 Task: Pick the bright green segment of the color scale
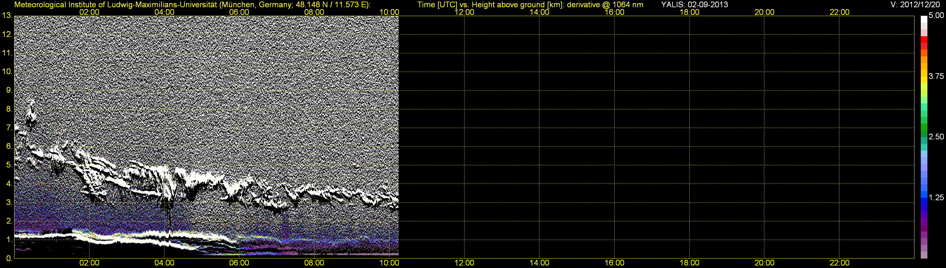(x=924, y=127)
